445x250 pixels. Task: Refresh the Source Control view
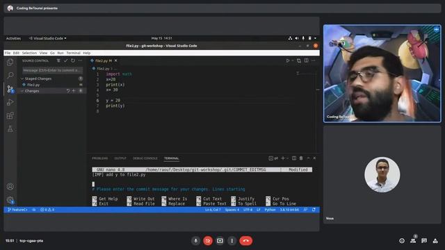pos(73,60)
